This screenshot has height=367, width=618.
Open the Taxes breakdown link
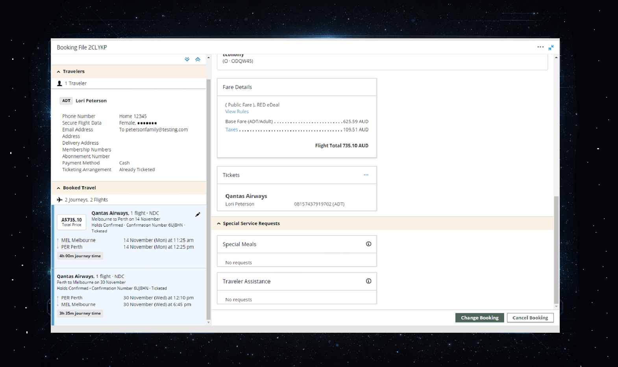point(231,130)
